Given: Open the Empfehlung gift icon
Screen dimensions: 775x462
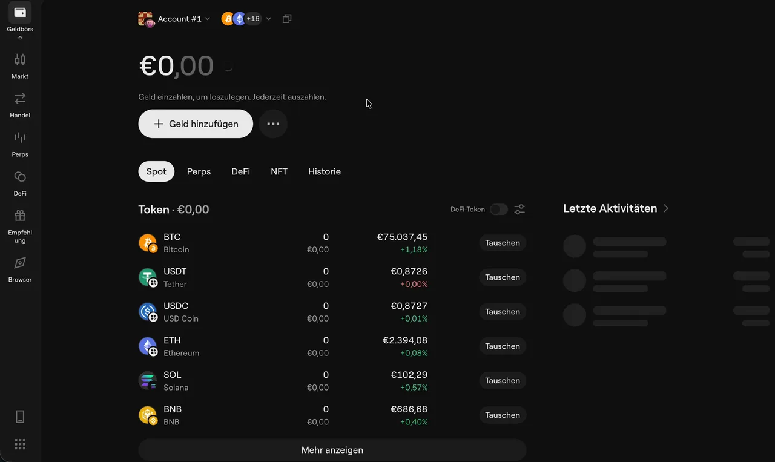Looking at the screenshot, I should point(20,216).
